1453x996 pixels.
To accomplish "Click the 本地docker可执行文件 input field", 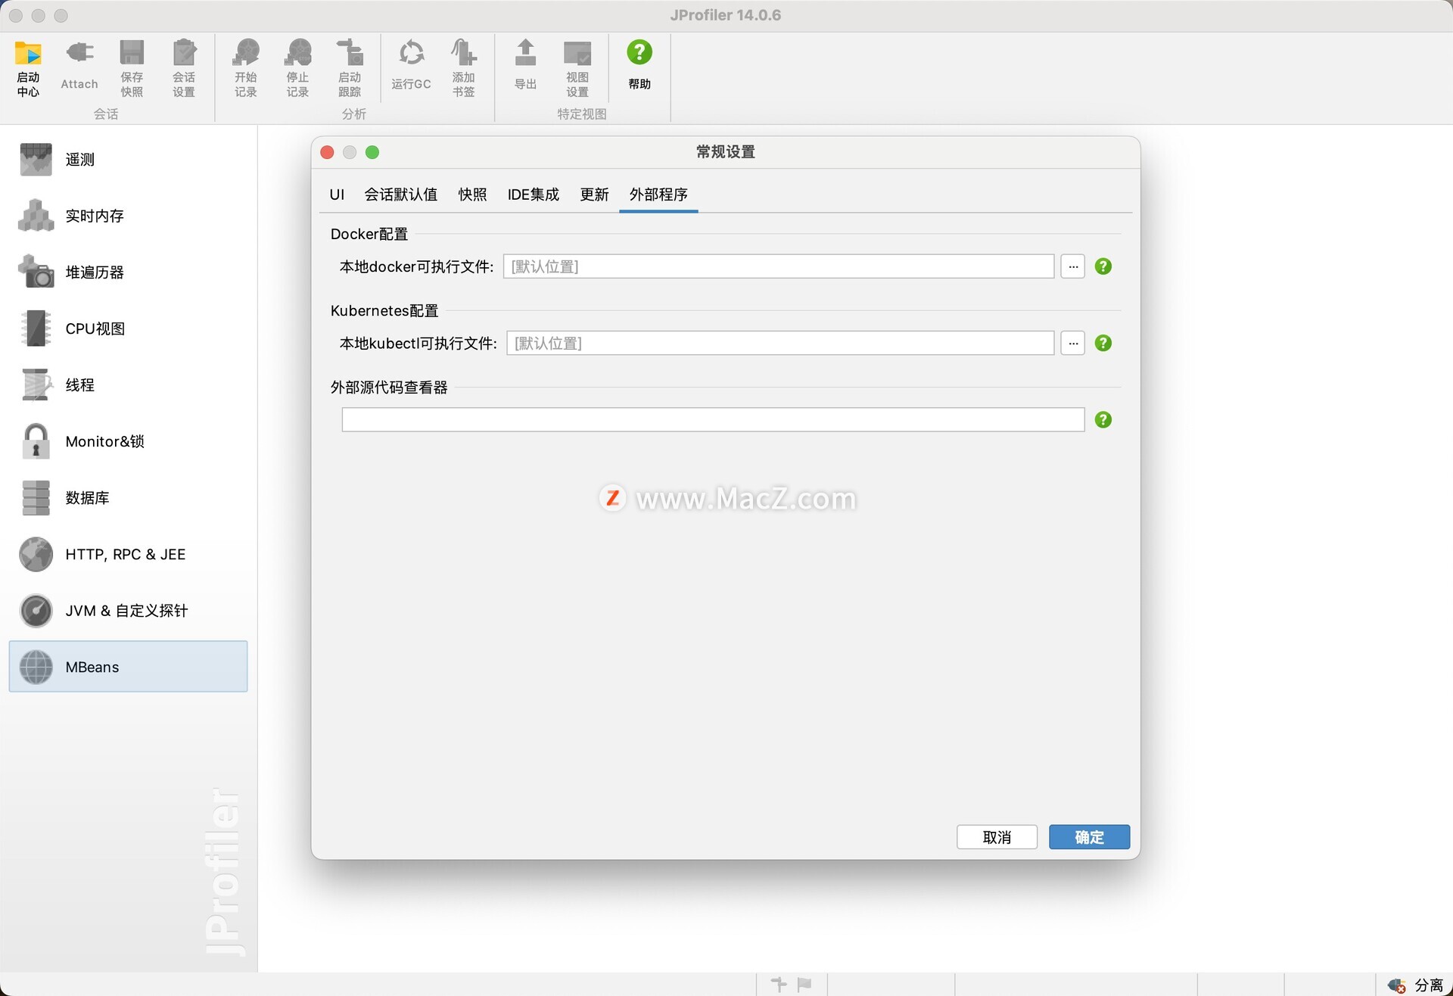I will click(x=779, y=266).
